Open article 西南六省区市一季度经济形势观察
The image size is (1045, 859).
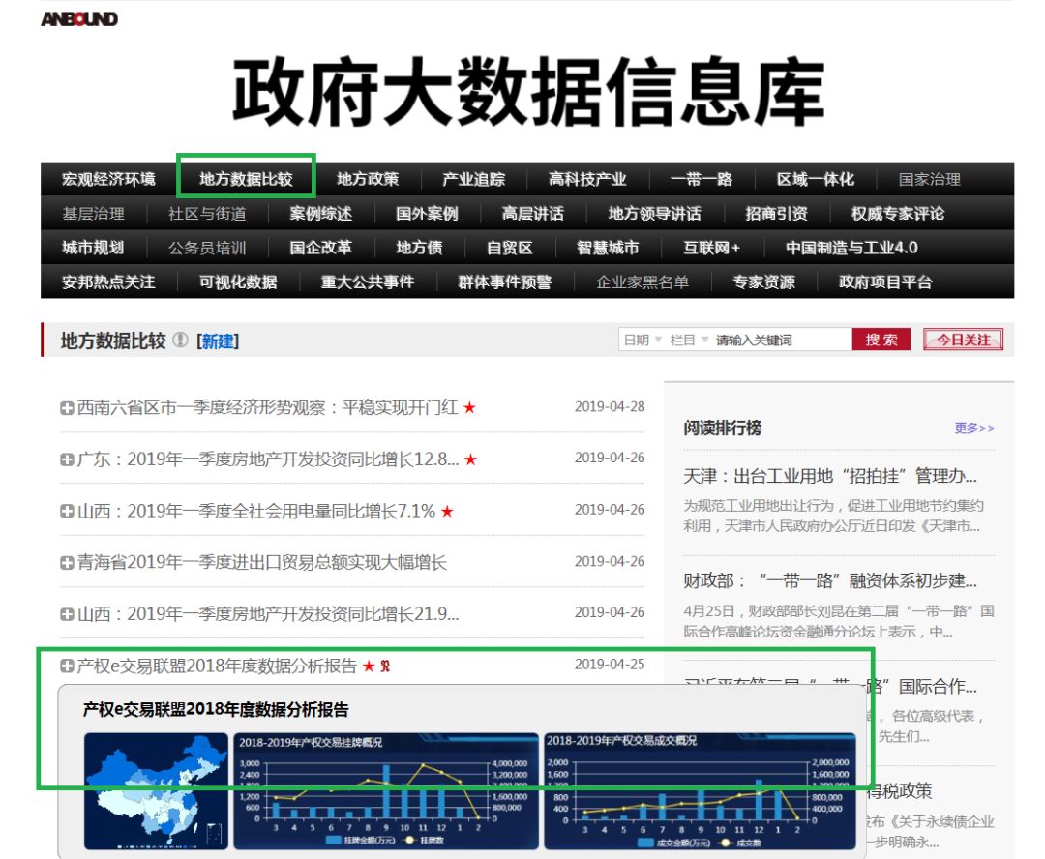267,407
